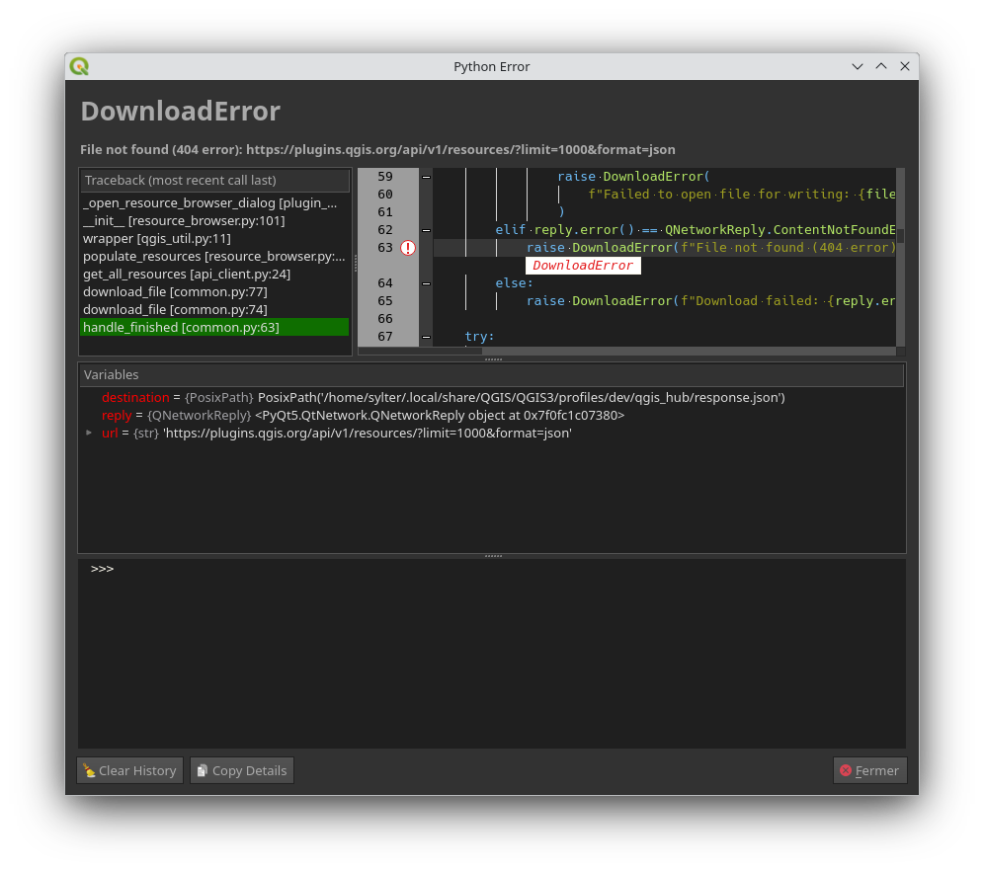Click the error message with 404 URL

click(x=377, y=150)
